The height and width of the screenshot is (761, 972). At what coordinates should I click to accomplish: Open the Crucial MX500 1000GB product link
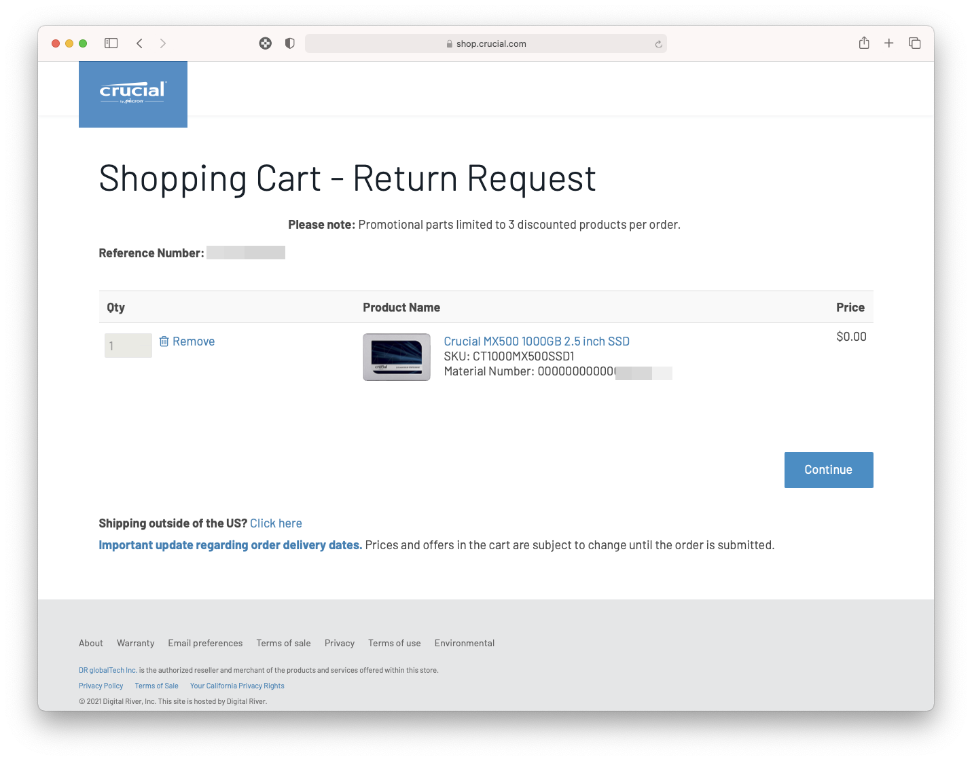537,341
